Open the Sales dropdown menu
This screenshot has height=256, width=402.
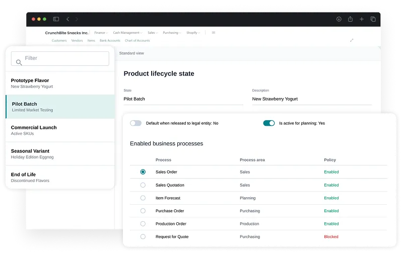[x=153, y=33]
